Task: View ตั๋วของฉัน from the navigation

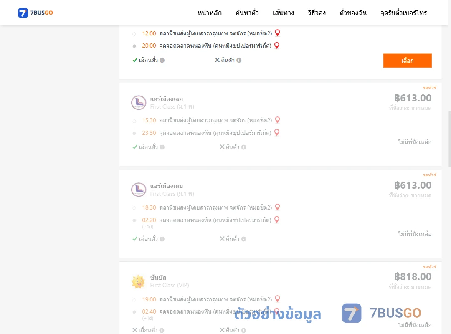Action: tap(353, 13)
